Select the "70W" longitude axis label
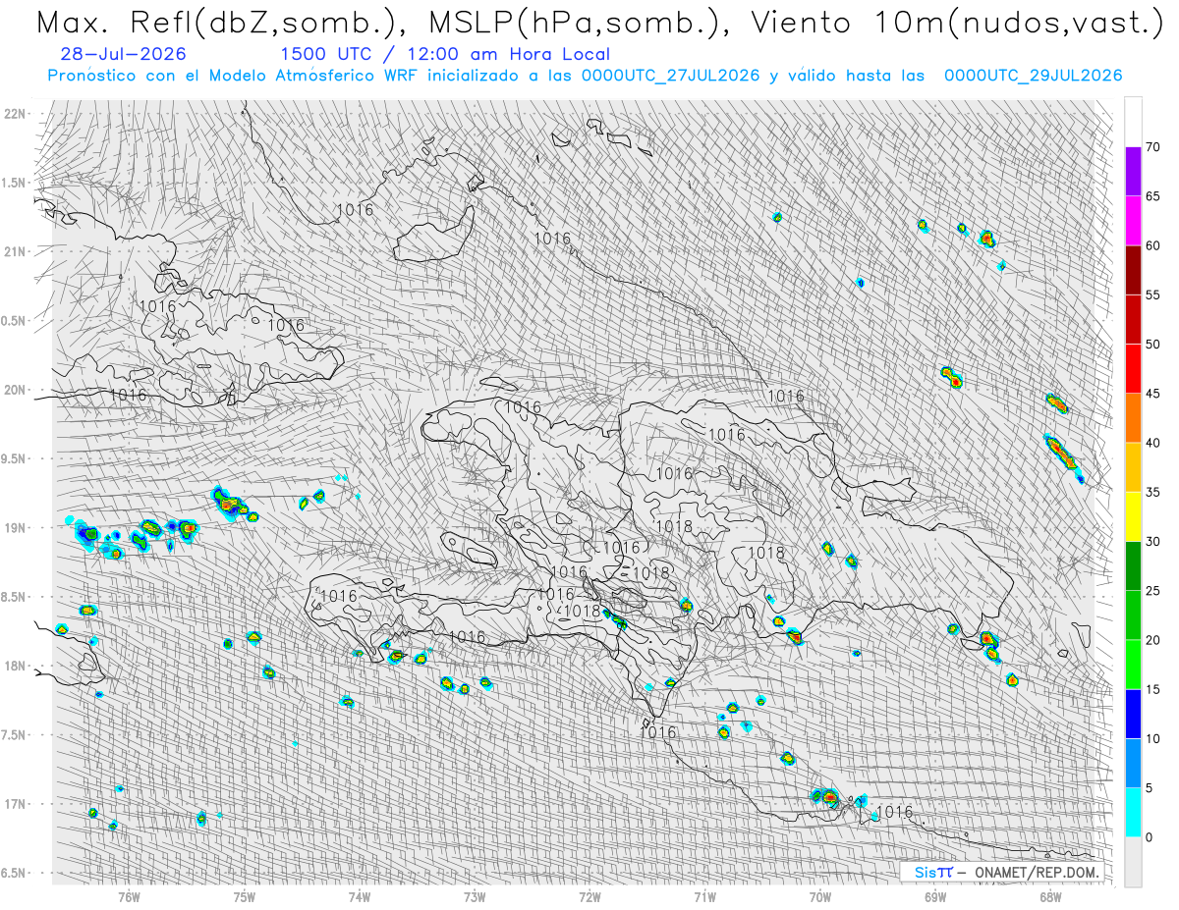 point(820,896)
